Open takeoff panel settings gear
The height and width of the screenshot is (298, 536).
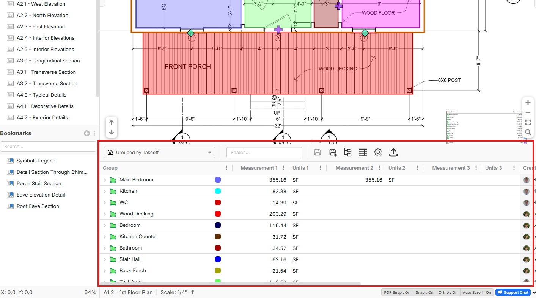[x=378, y=153]
